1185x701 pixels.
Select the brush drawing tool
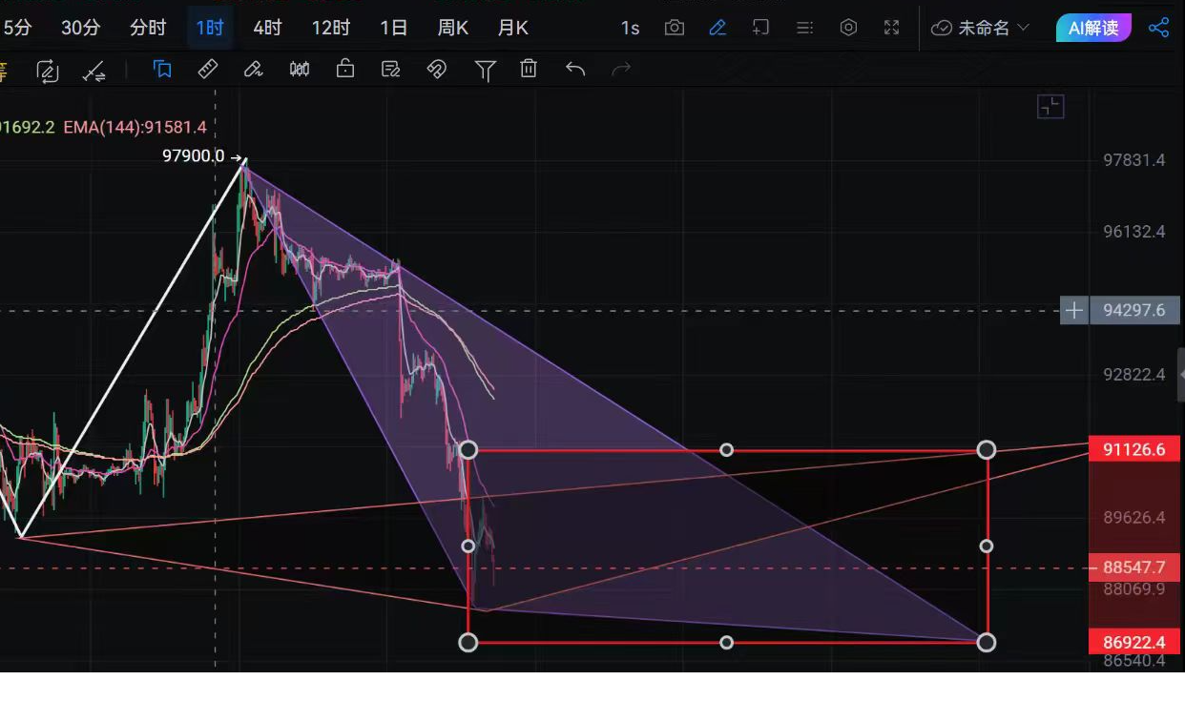pos(254,69)
